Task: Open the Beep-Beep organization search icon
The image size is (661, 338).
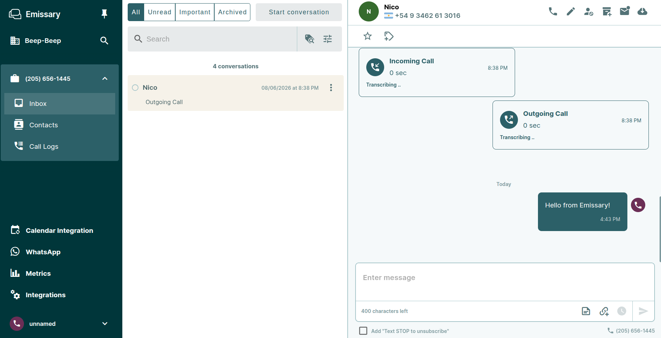Action: (104, 40)
